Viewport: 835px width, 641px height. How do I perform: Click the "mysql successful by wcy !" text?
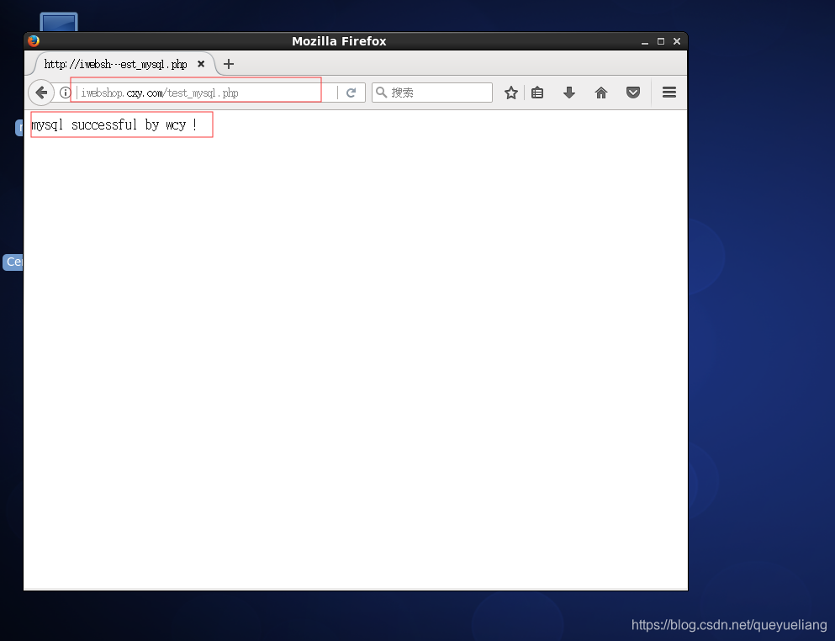tap(114, 125)
